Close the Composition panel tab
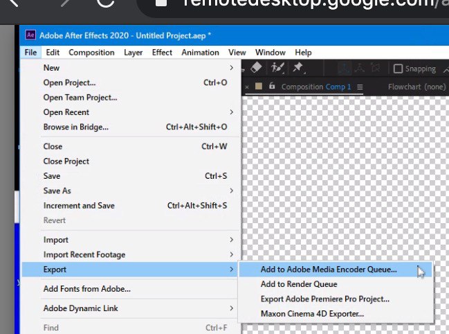Viewport: 449px width, 334px height. click(x=247, y=87)
